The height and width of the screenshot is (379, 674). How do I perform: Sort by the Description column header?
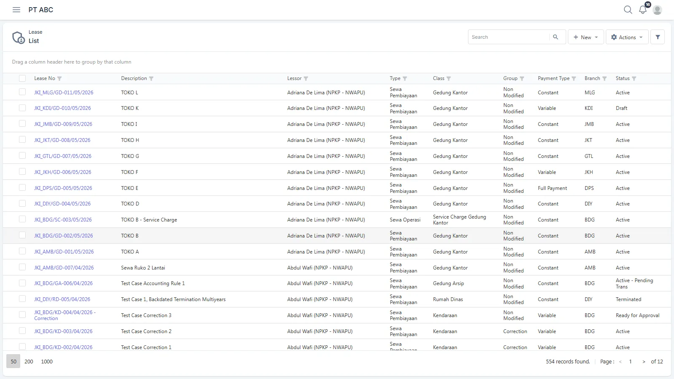[x=134, y=78]
